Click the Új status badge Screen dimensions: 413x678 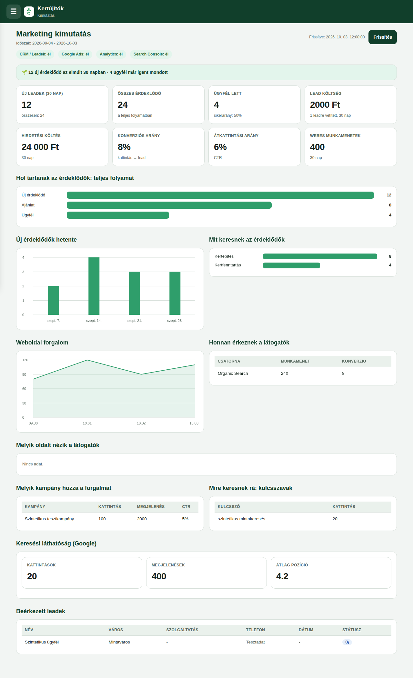point(347,642)
